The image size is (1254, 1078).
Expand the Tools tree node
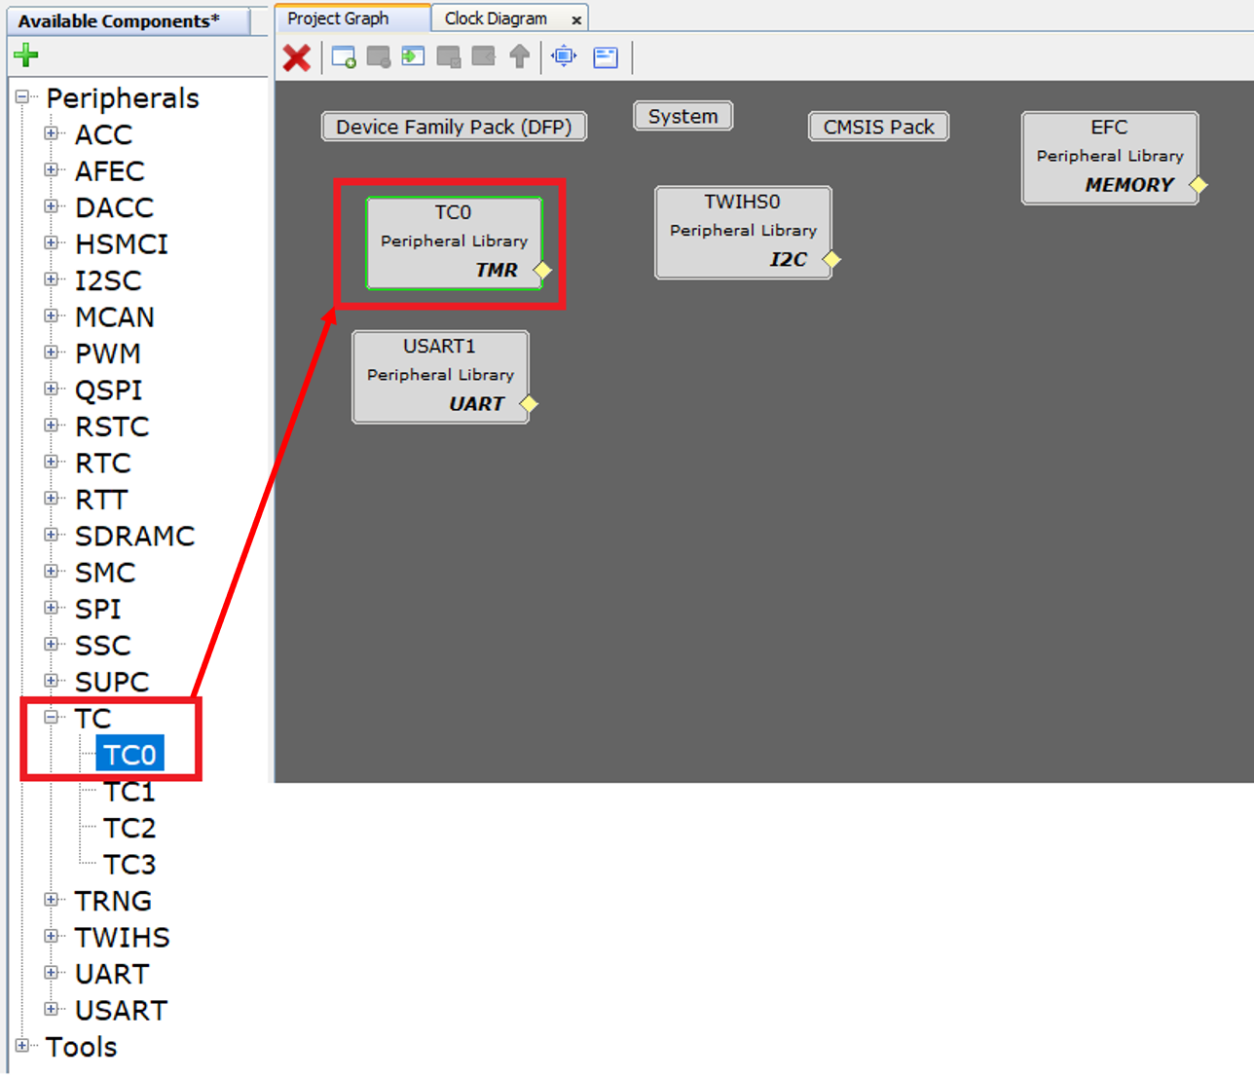(x=22, y=1046)
